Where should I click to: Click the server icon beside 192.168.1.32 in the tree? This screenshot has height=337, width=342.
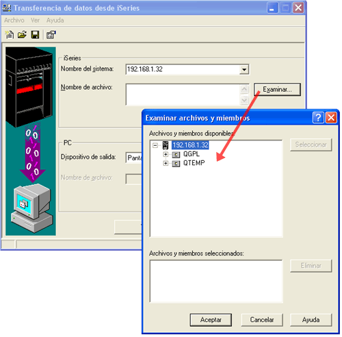pos(166,145)
